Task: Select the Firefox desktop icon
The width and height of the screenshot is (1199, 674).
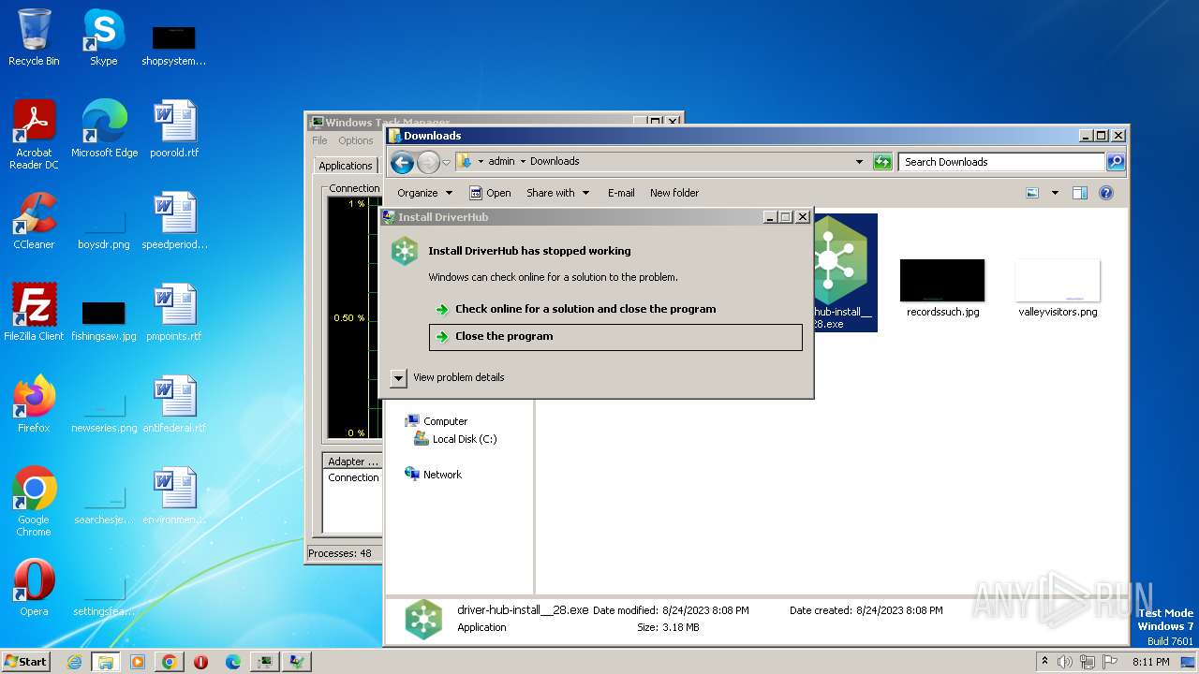Action: point(34,403)
